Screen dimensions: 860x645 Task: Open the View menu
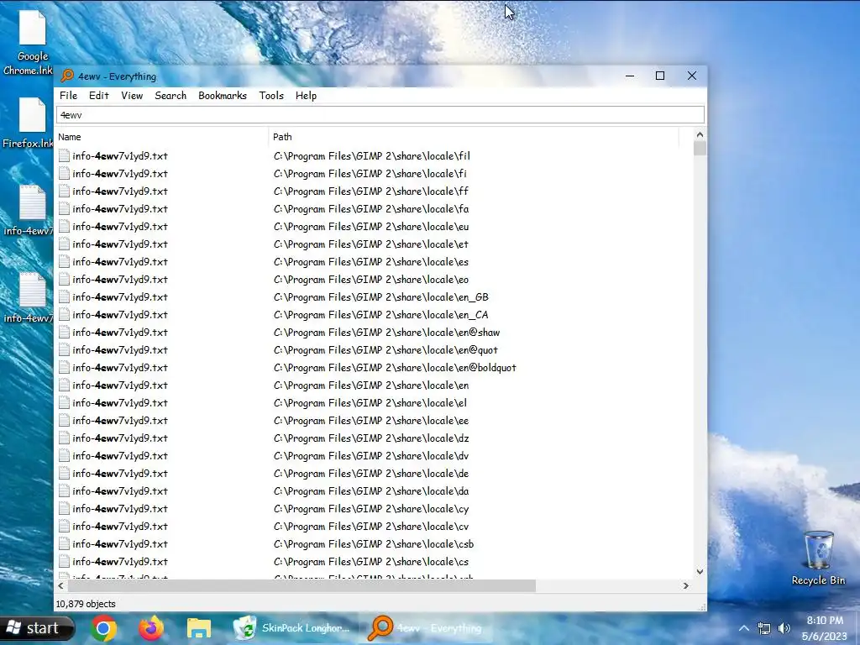coord(132,96)
